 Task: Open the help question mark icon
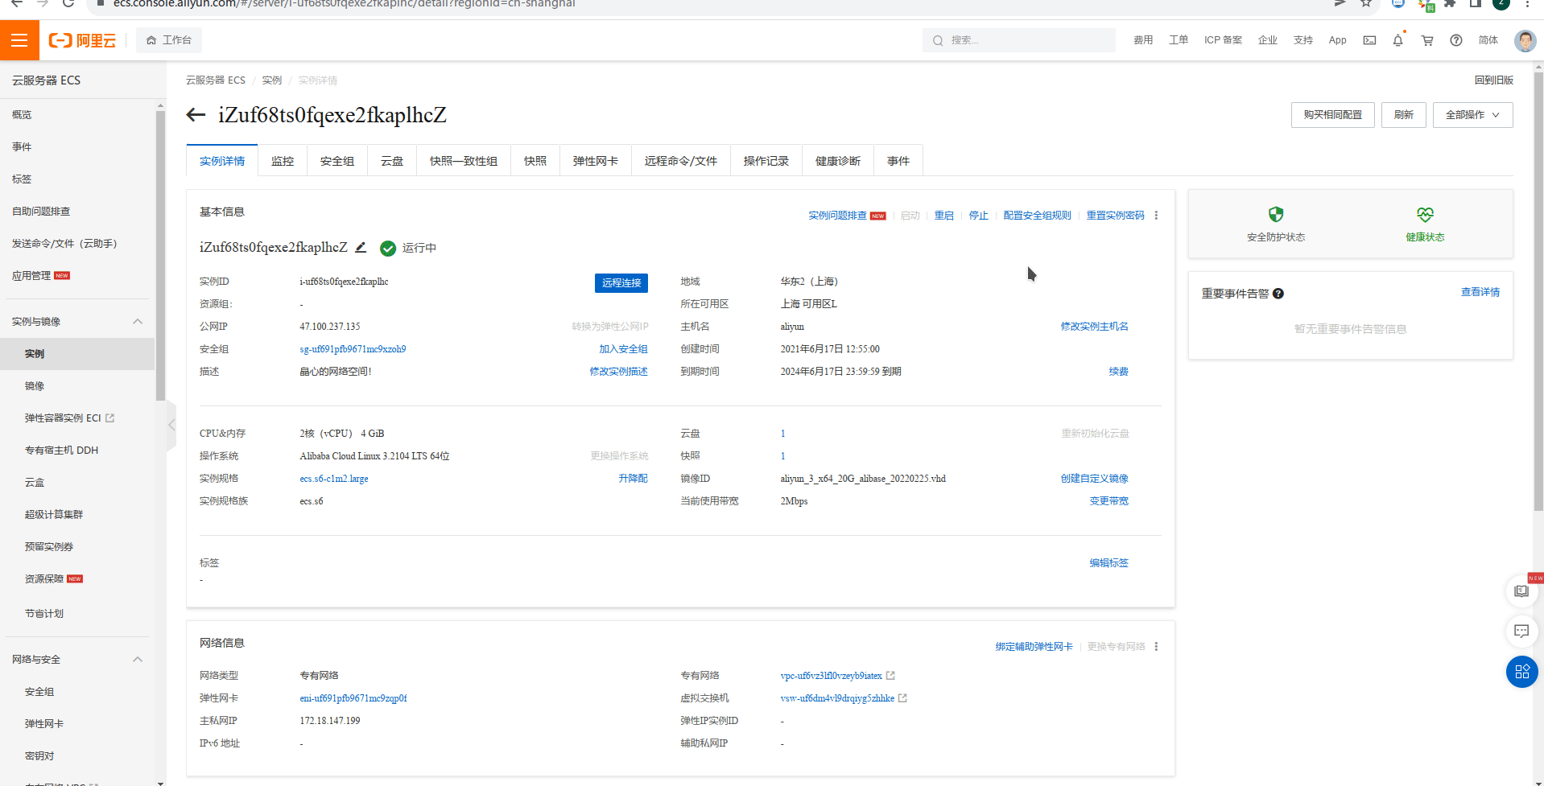[1456, 40]
